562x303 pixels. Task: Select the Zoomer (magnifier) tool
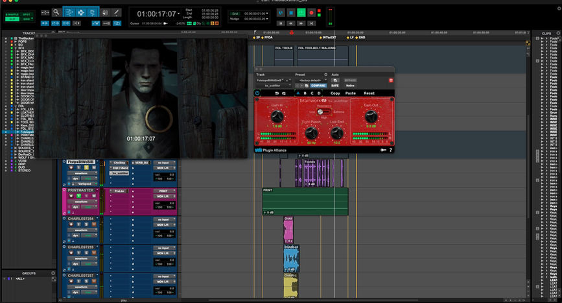(56, 12)
